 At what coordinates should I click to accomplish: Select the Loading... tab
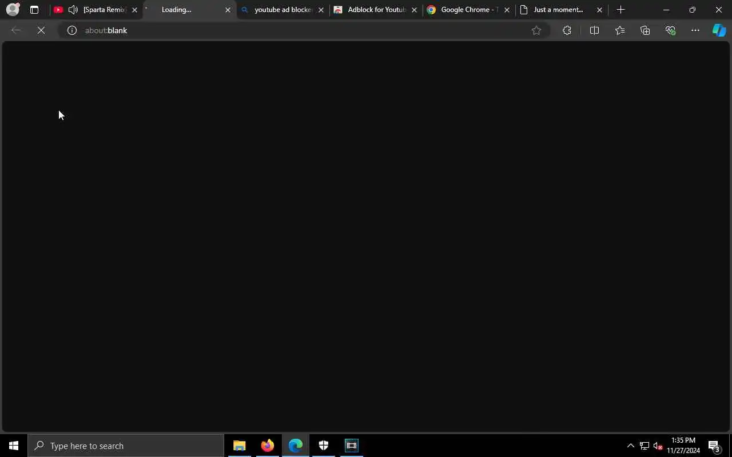[x=189, y=10]
